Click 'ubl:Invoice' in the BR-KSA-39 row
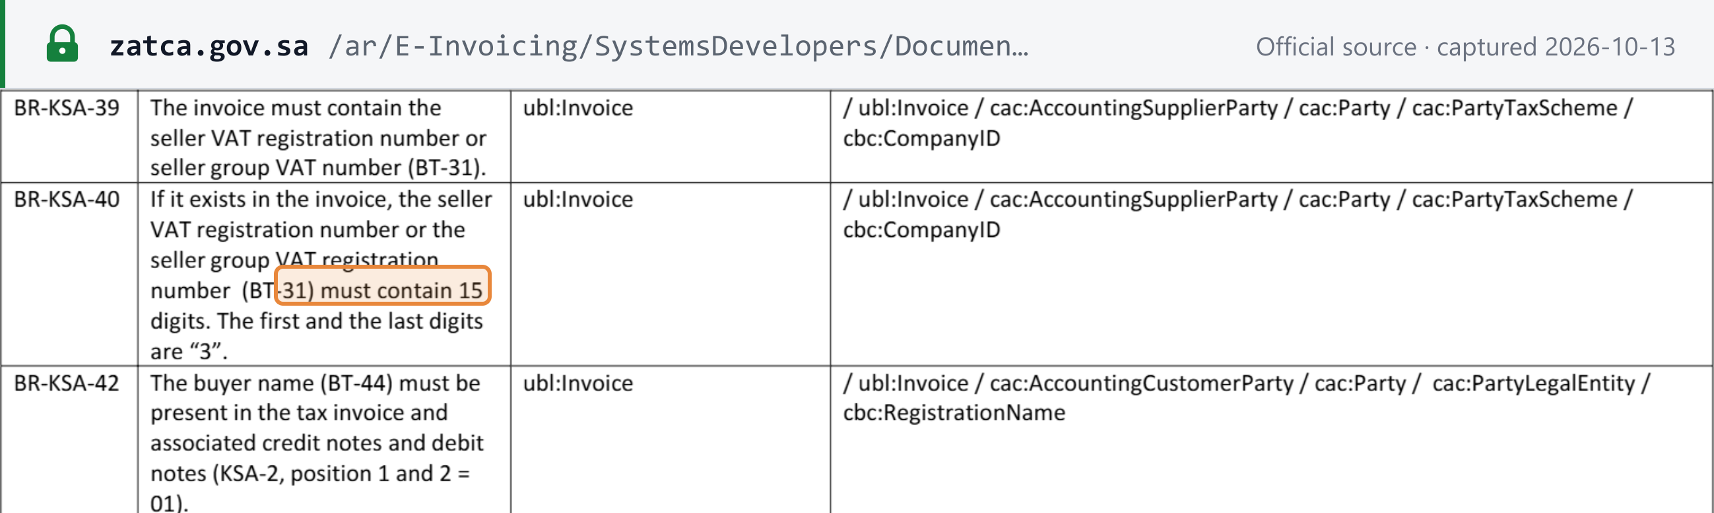This screenshot has width=1714, height=513. 577,108
